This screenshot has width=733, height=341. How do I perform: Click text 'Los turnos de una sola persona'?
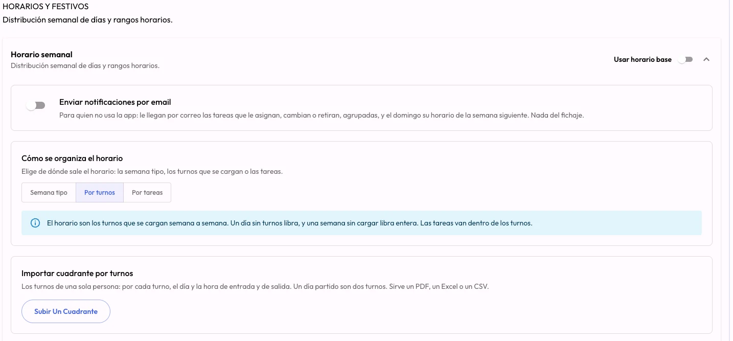pos(70,287)
